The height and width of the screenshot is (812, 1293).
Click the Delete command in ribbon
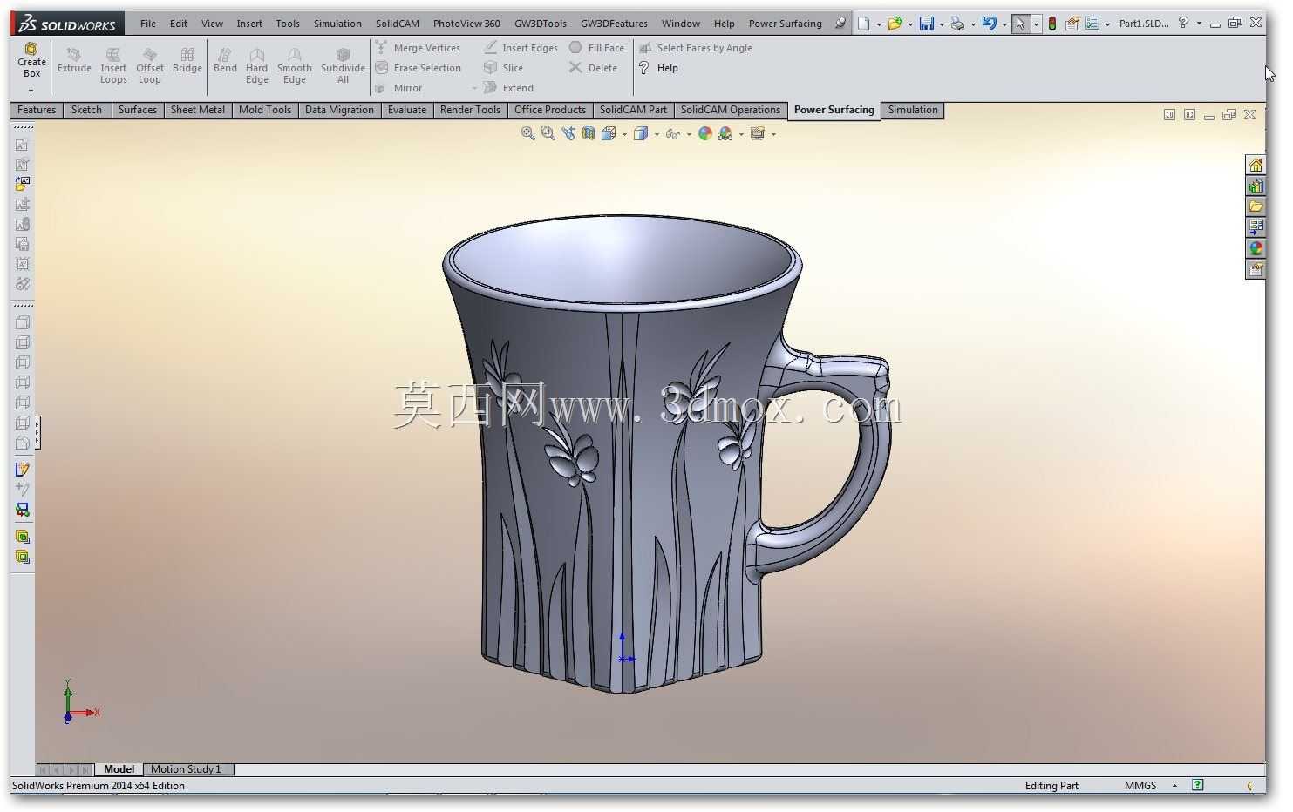tap(593, 68)
